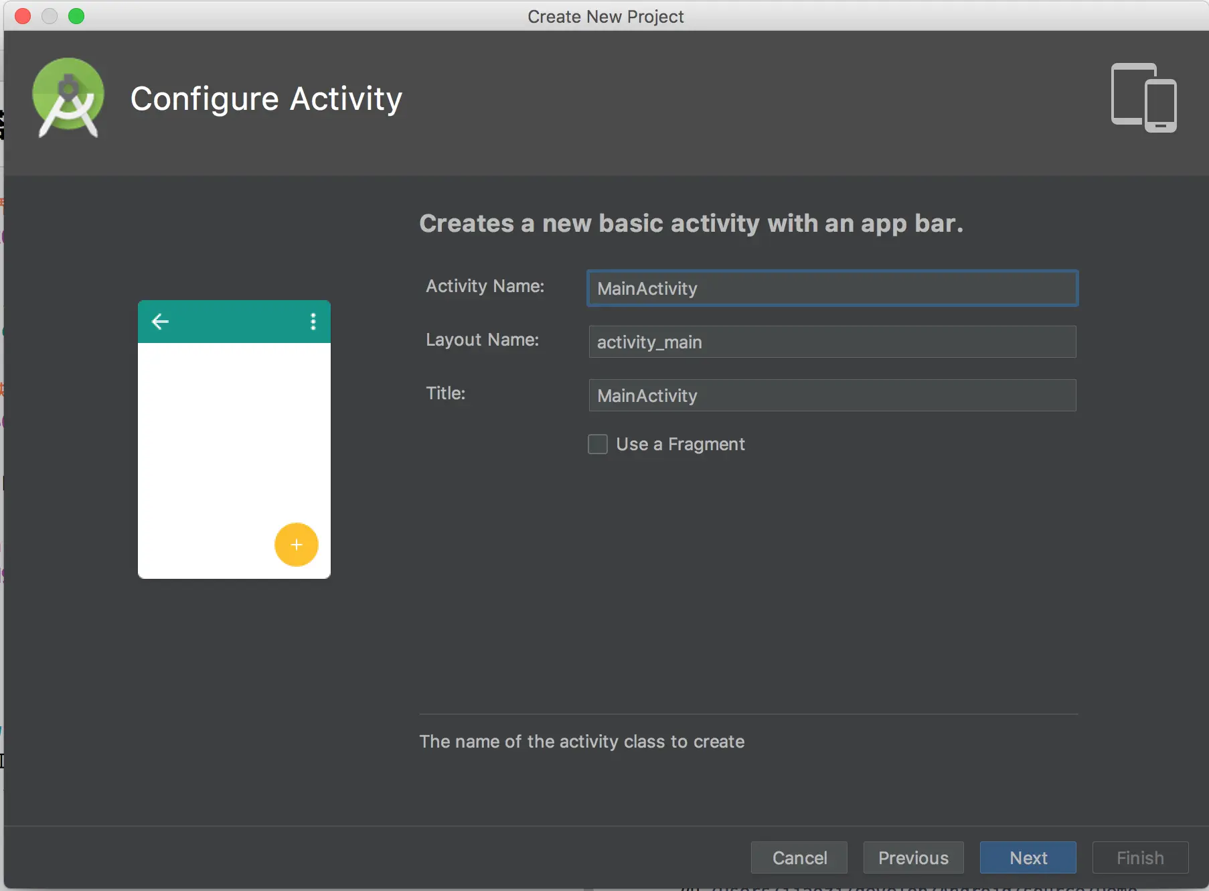Click the basic activity preview thumbnail
Image resolution: width=1209 pixels, height=891 pixels.
tap(234, 439)
